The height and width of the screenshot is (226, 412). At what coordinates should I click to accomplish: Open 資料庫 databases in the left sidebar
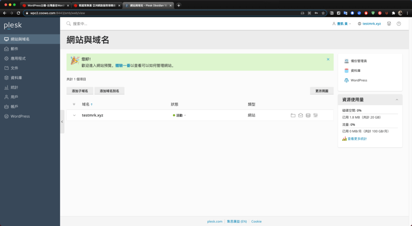30,77
